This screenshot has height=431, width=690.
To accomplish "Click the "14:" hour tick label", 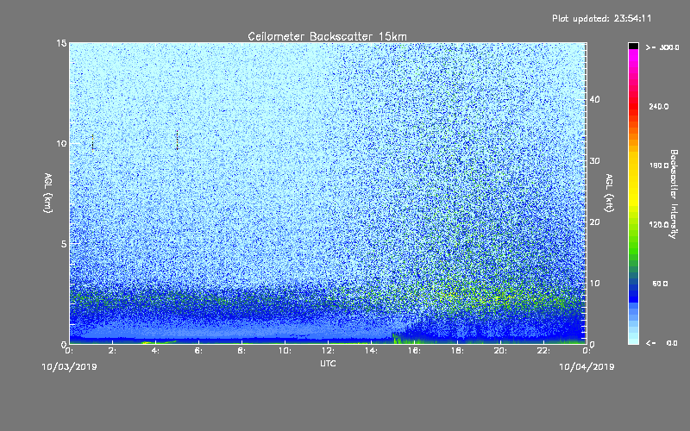I will (371, 351).
